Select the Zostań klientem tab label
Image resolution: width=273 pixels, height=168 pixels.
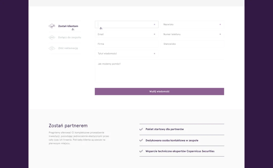(68, 26)
